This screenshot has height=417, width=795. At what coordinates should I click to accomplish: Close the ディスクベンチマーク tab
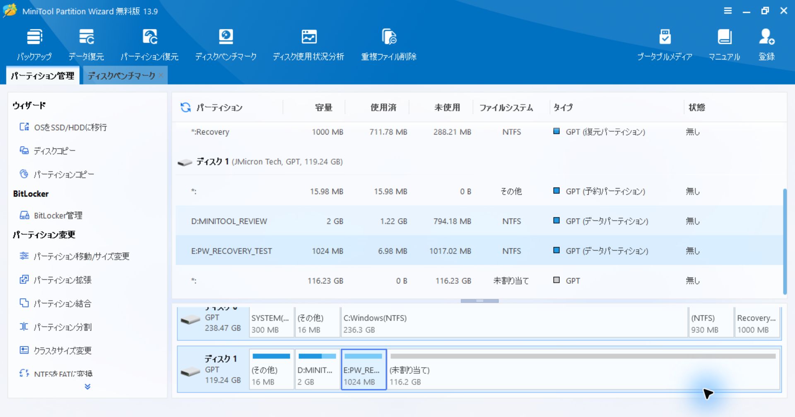tap(161, 75)
